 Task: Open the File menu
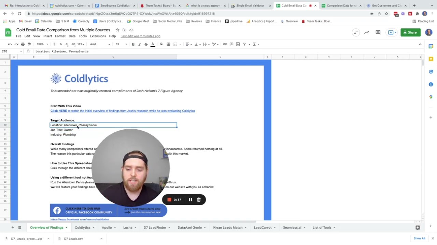[19, 36]
